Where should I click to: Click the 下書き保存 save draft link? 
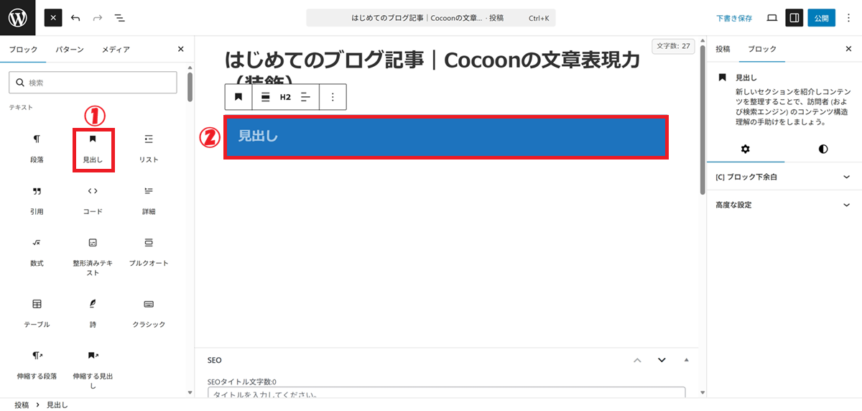click(x=734, y=18)
